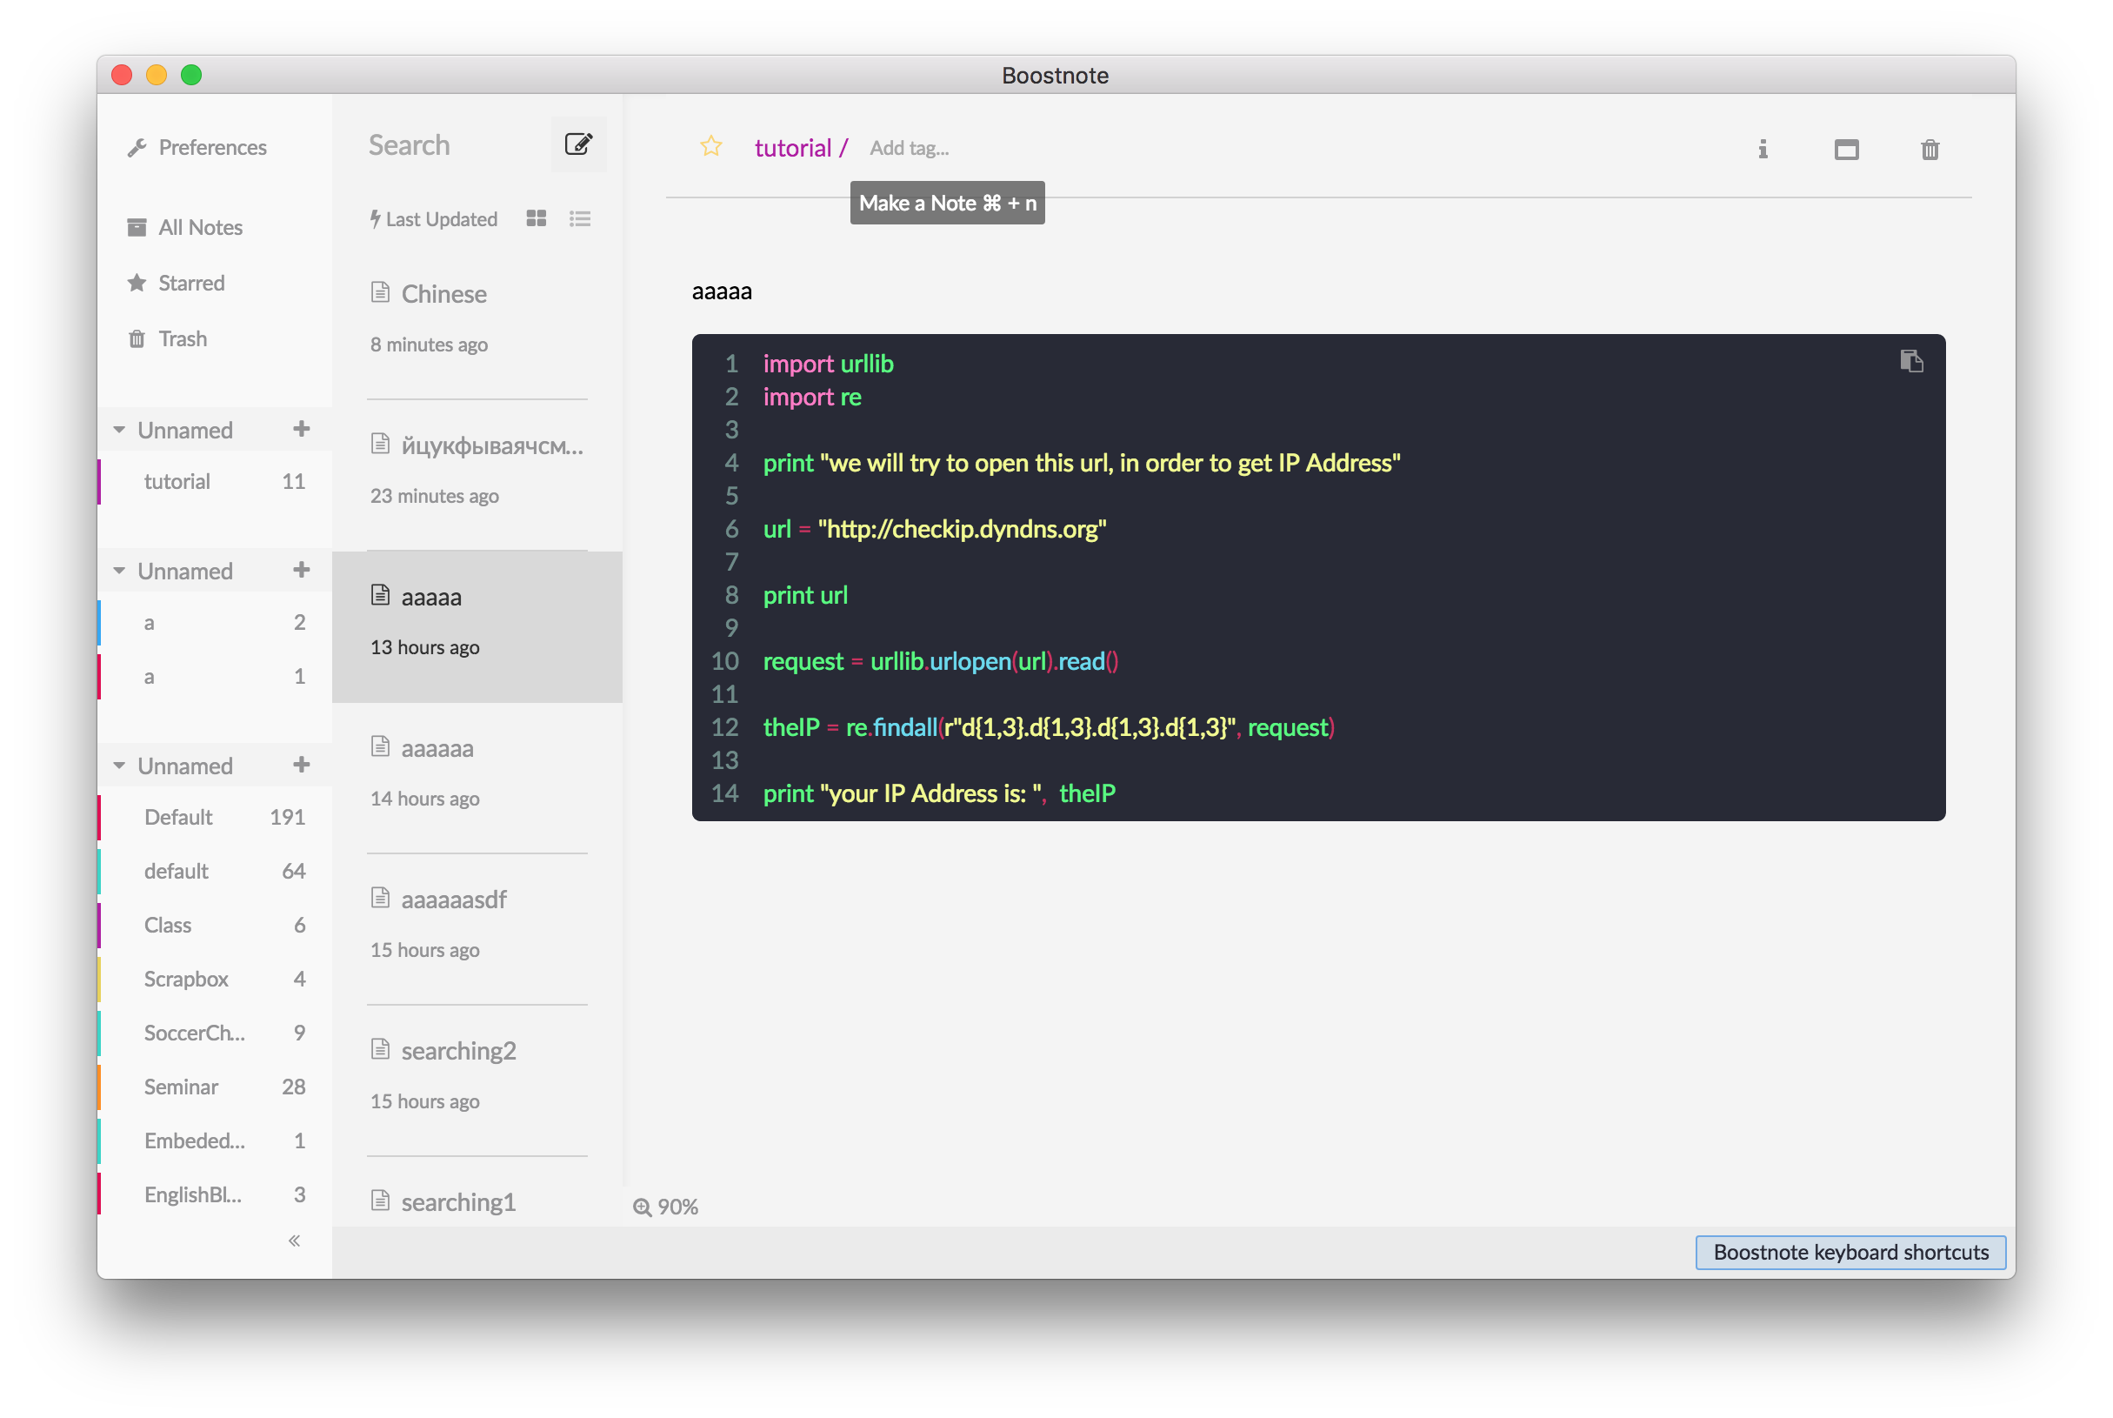Switch to compressed list view
Screen dimensions: 2113x1418
click(x=580, y=219)
